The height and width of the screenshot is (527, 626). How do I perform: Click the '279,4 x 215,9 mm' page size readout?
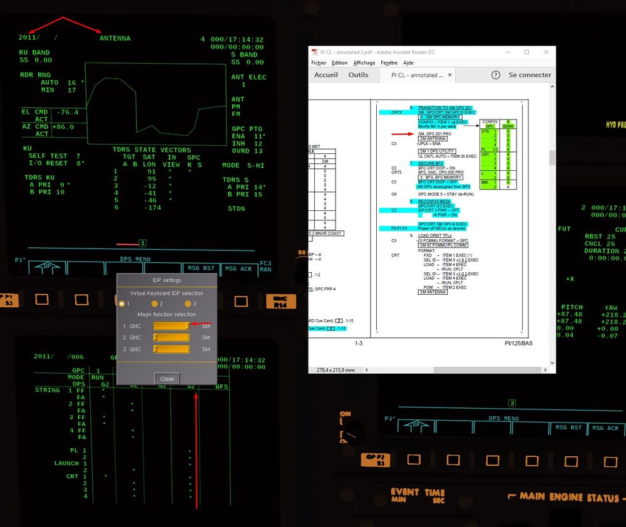(x=336, y=370)
